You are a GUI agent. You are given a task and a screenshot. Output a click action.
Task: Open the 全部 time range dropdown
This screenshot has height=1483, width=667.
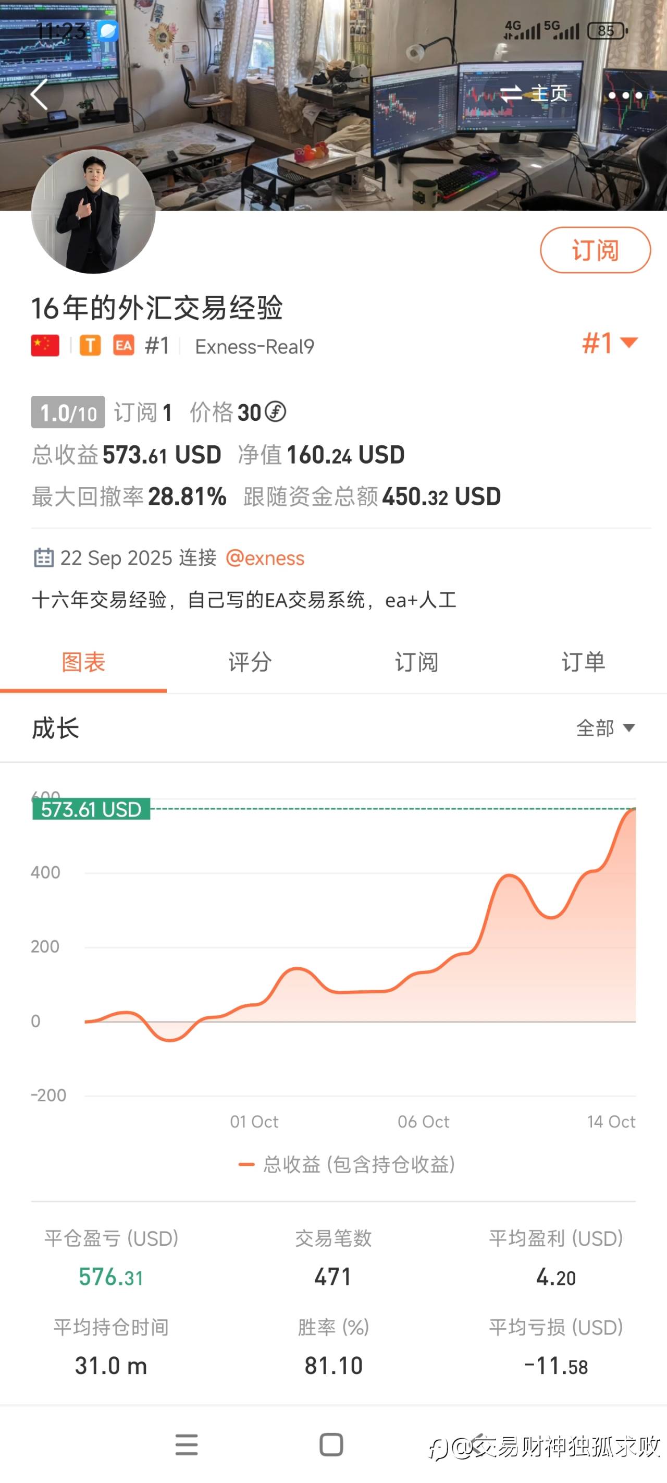tap(605, 728)
